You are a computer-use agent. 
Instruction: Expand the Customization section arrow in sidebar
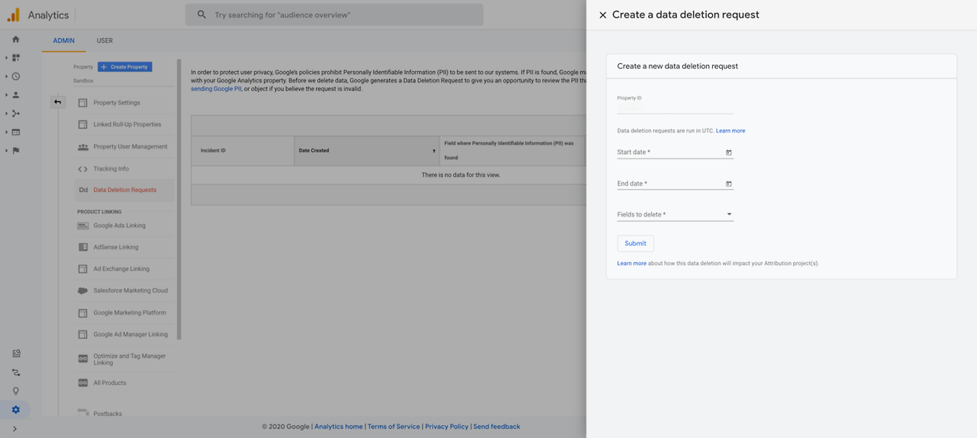pos(6,58)
